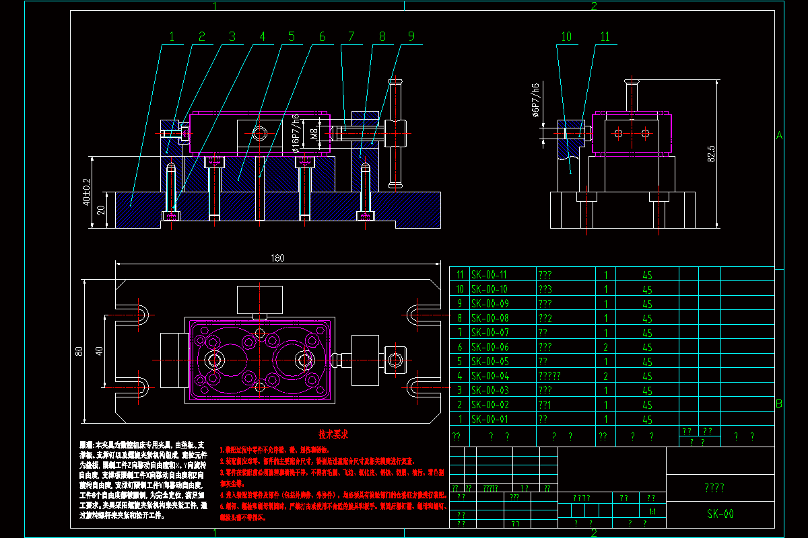Select material value 45 in SK-00-06 row
Image resolution: width=808 pixels, height=538 pixels.
647,348
